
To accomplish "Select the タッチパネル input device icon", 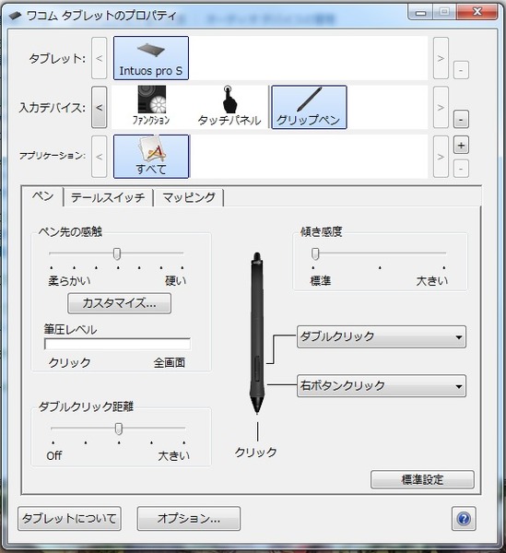I will 229,106.
